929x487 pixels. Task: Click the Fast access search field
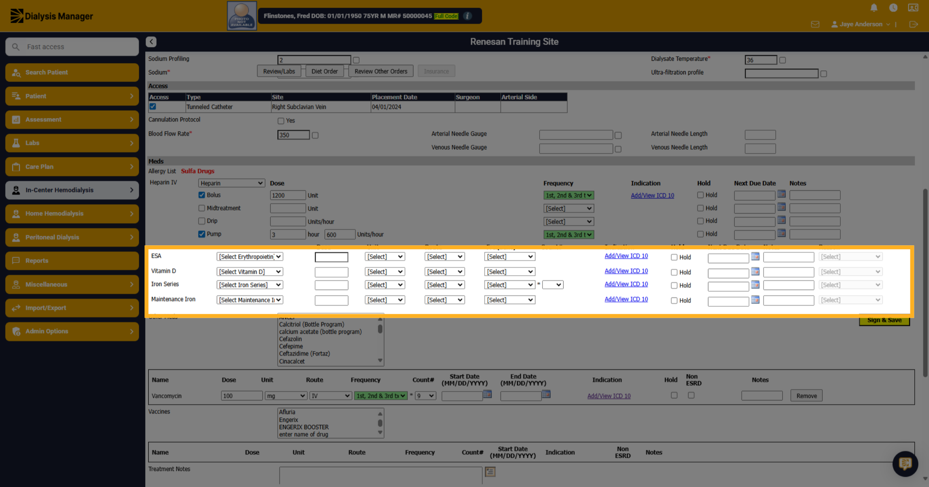pos(72,47)
